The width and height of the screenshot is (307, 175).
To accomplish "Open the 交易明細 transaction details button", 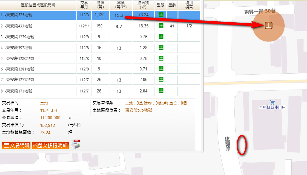I will [x=16, y=145].
